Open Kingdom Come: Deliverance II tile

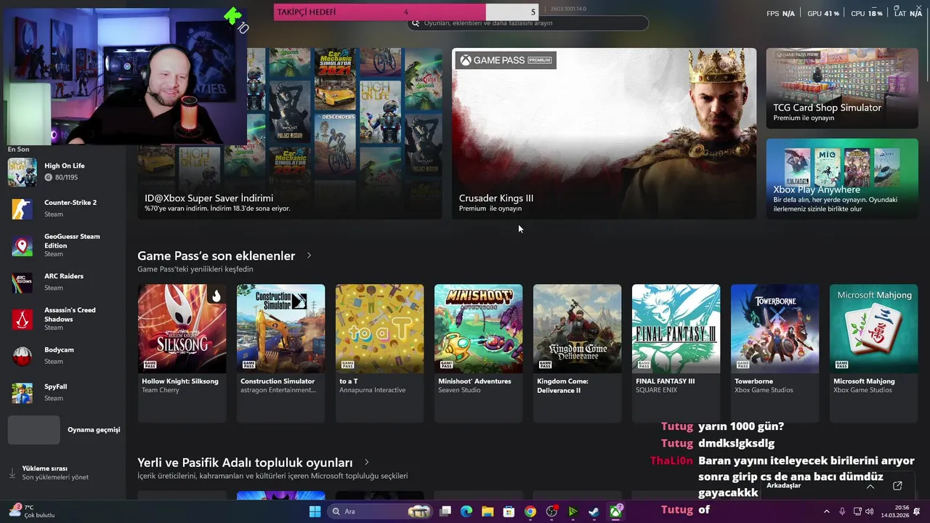(x=577, y=353)
